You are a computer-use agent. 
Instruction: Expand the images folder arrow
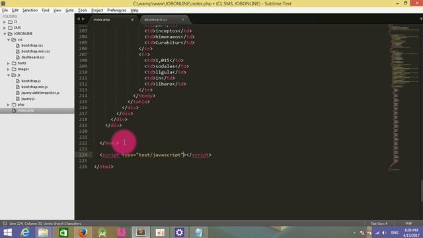(9, 69)
